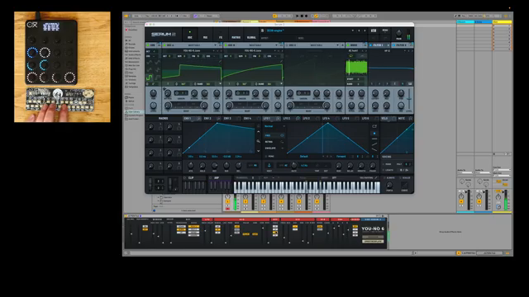Click the LFO shape Default label
The width and height of the screenshot is (529, 297).
303,157
